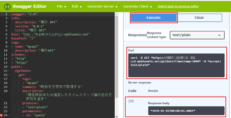This screenshot has width=231, height=118.
Task: Click the 'Details' column header
Action: point(153,91)
